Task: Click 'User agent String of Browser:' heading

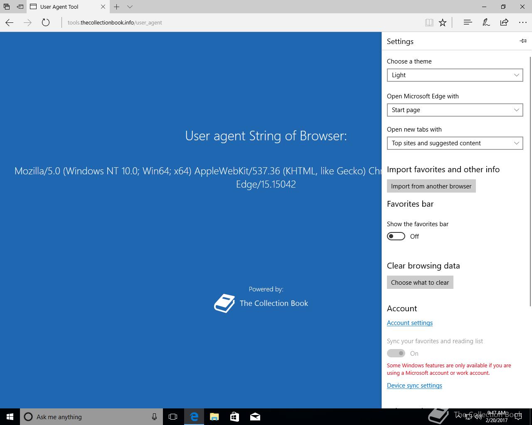Action: (x=266, y=136)
